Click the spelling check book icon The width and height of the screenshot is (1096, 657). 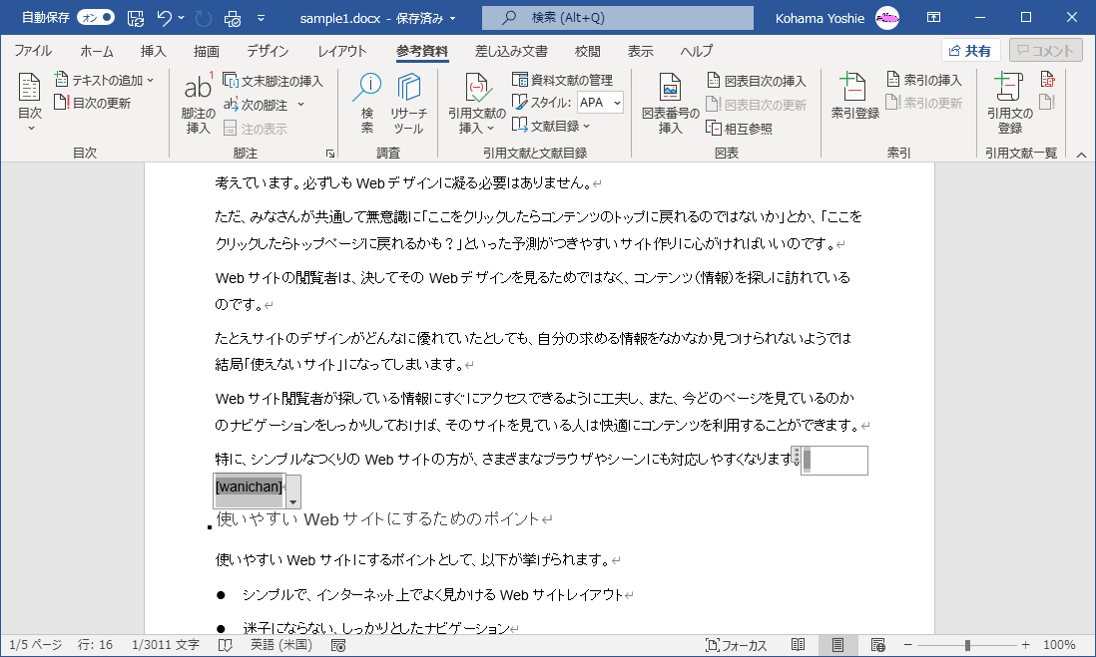point(225,645)
